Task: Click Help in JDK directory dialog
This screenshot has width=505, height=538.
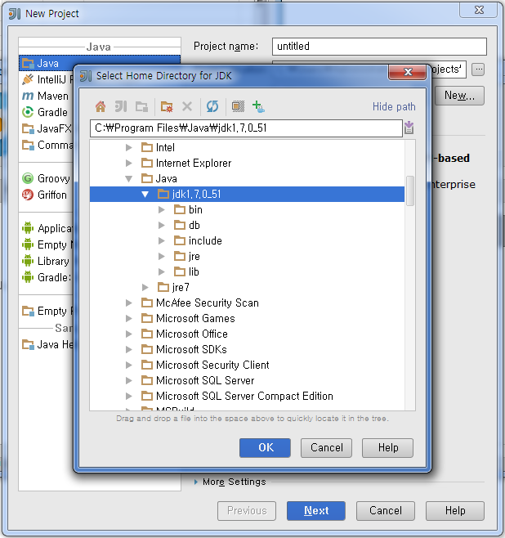Action: pos(388,448)
